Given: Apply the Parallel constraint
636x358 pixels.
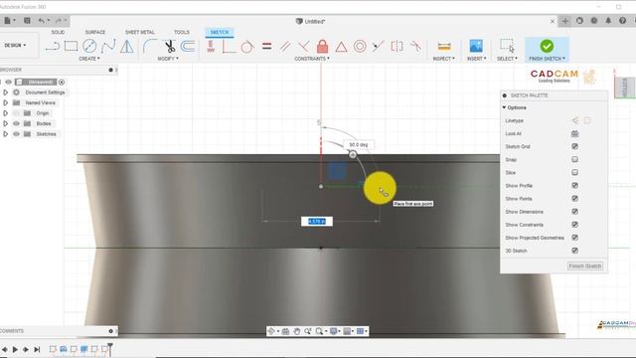Looking at the screenshot, I should click(285, 47).
